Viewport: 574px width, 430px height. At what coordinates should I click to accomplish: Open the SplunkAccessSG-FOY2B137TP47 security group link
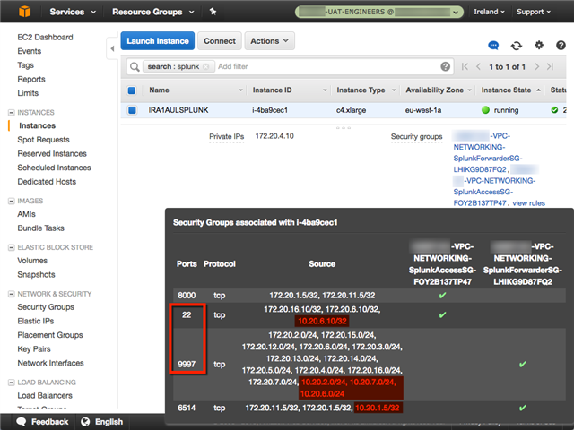494,192
